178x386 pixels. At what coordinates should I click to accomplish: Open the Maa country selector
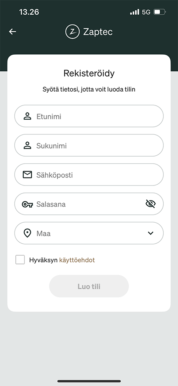(x=89, y=233)
